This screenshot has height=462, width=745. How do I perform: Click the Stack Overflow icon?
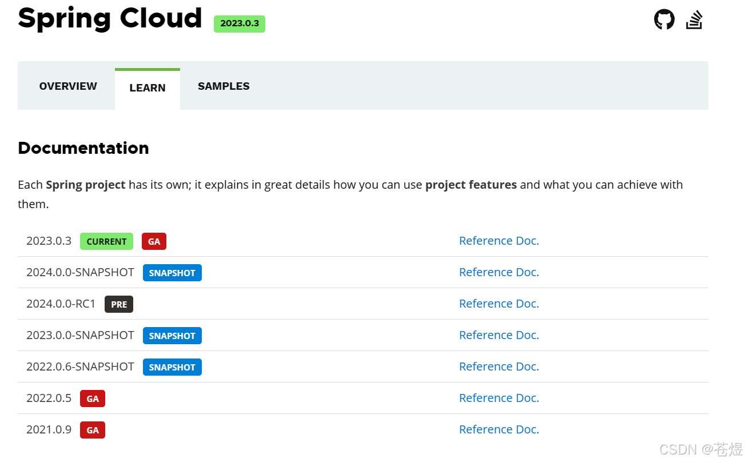694,19
